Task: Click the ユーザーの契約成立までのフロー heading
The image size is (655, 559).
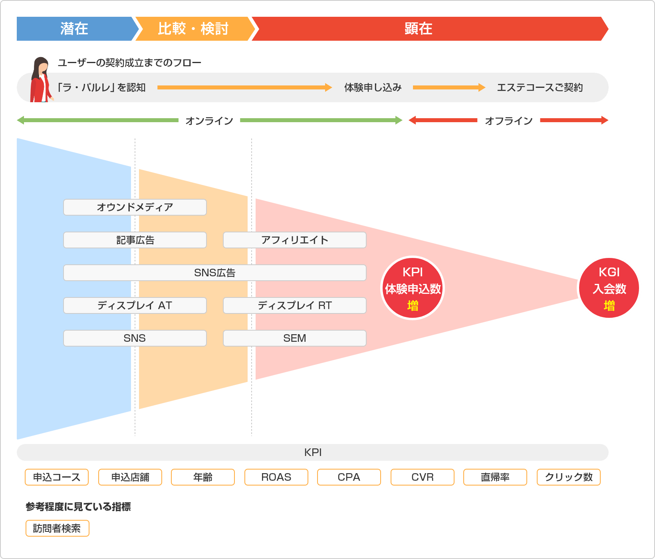Action: 129,63
